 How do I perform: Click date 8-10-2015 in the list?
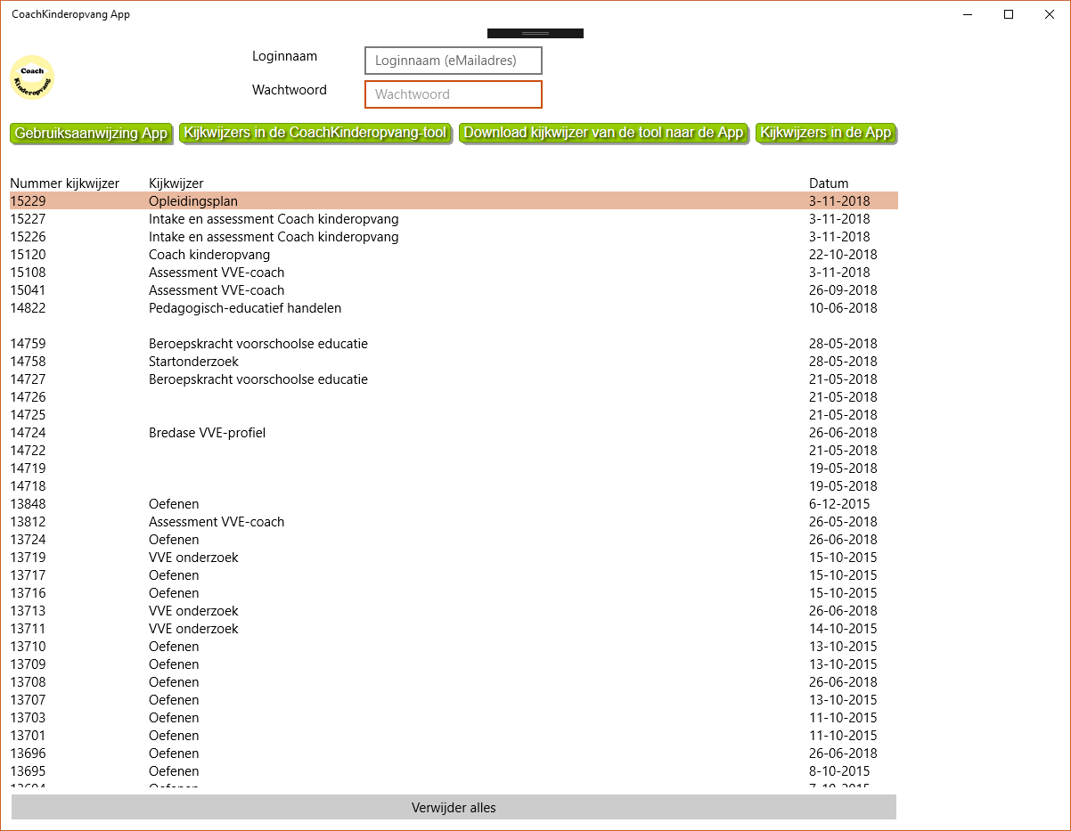839,771
